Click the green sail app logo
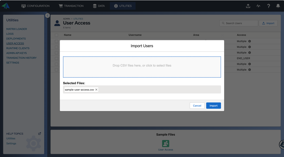The width and height of the screenshot is (284, 157). click(x=6, y=6)
